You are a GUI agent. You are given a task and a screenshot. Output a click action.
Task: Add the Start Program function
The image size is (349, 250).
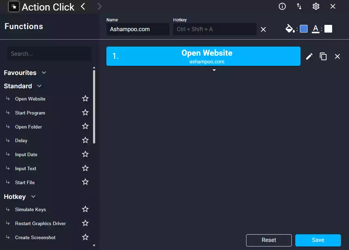pyautogui.click(x=30, y=113)
